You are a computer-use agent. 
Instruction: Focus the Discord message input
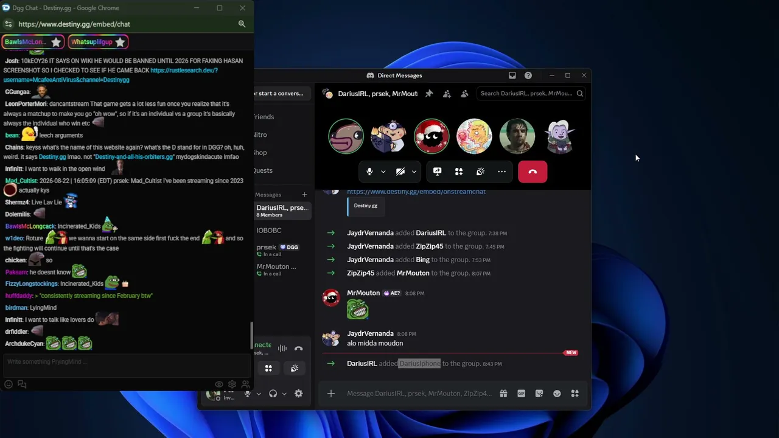(x=419, y=394)
